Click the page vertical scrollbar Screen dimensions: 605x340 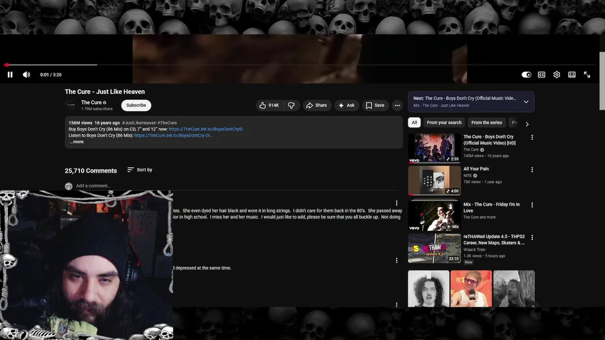click(602, 80)
